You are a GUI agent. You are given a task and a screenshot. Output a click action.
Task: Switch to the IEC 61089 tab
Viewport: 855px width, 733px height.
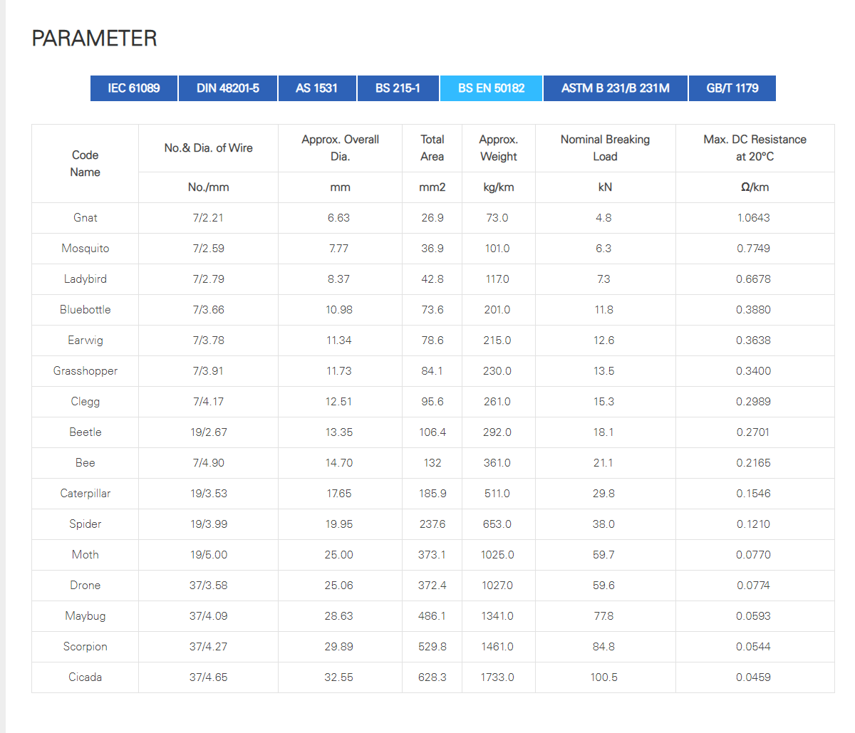pos(134,88)
